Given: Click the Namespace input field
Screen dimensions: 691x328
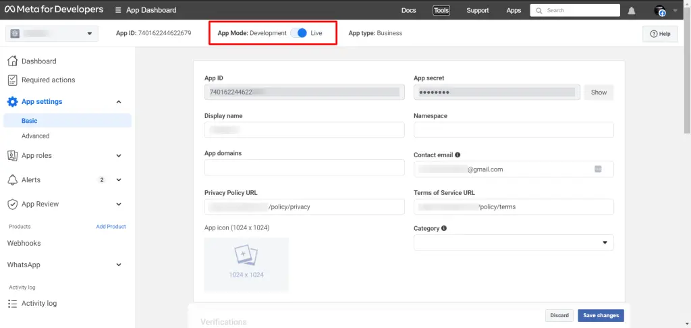Looking at the screenshot, I should pos(514,130).
